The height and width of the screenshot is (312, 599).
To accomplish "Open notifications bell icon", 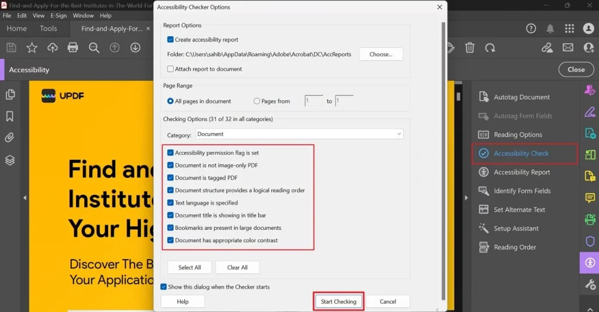I will (550, 29).
